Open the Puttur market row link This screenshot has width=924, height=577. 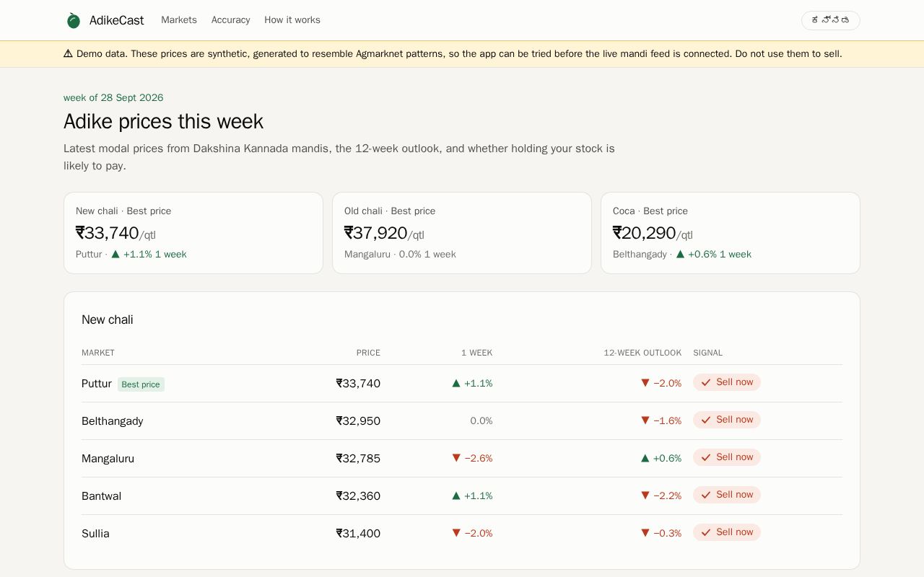(x=97, y=384)
